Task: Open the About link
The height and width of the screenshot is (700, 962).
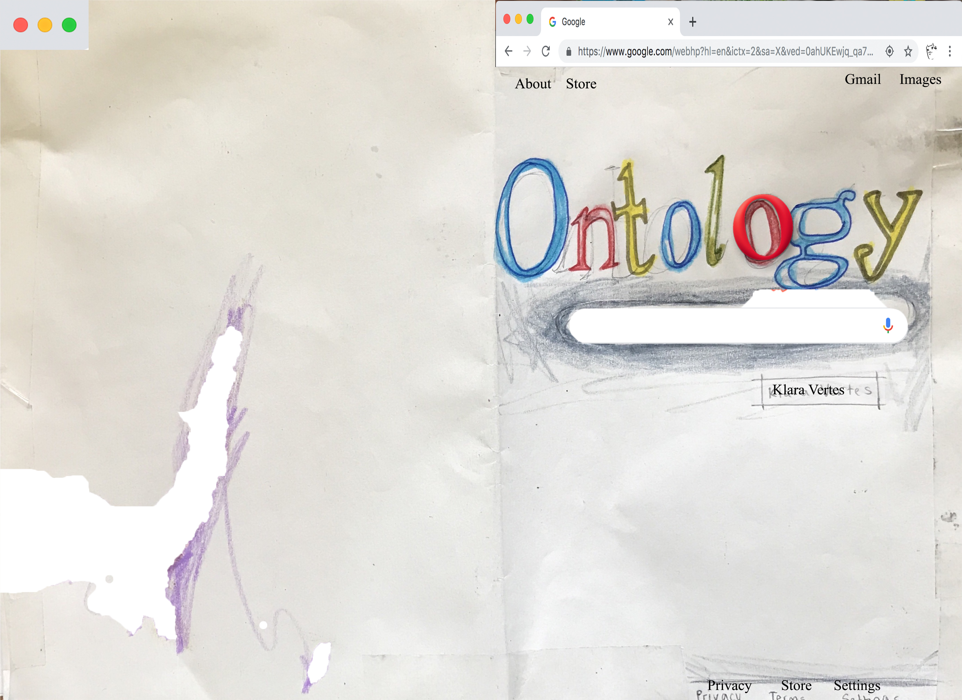Action: point(533,84)
